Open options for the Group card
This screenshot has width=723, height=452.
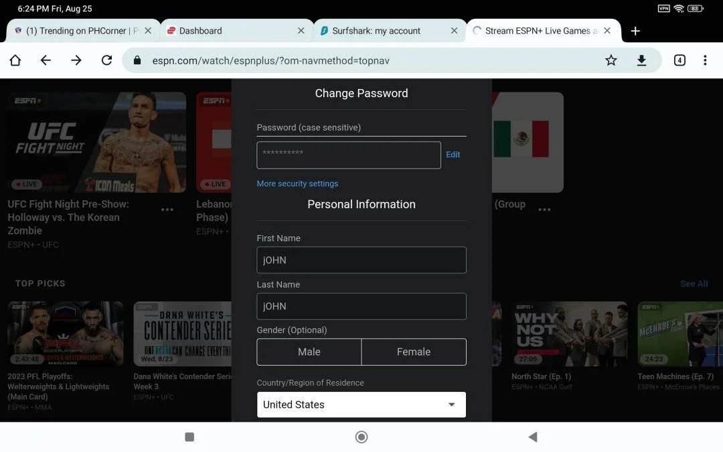tap(544, 210)
